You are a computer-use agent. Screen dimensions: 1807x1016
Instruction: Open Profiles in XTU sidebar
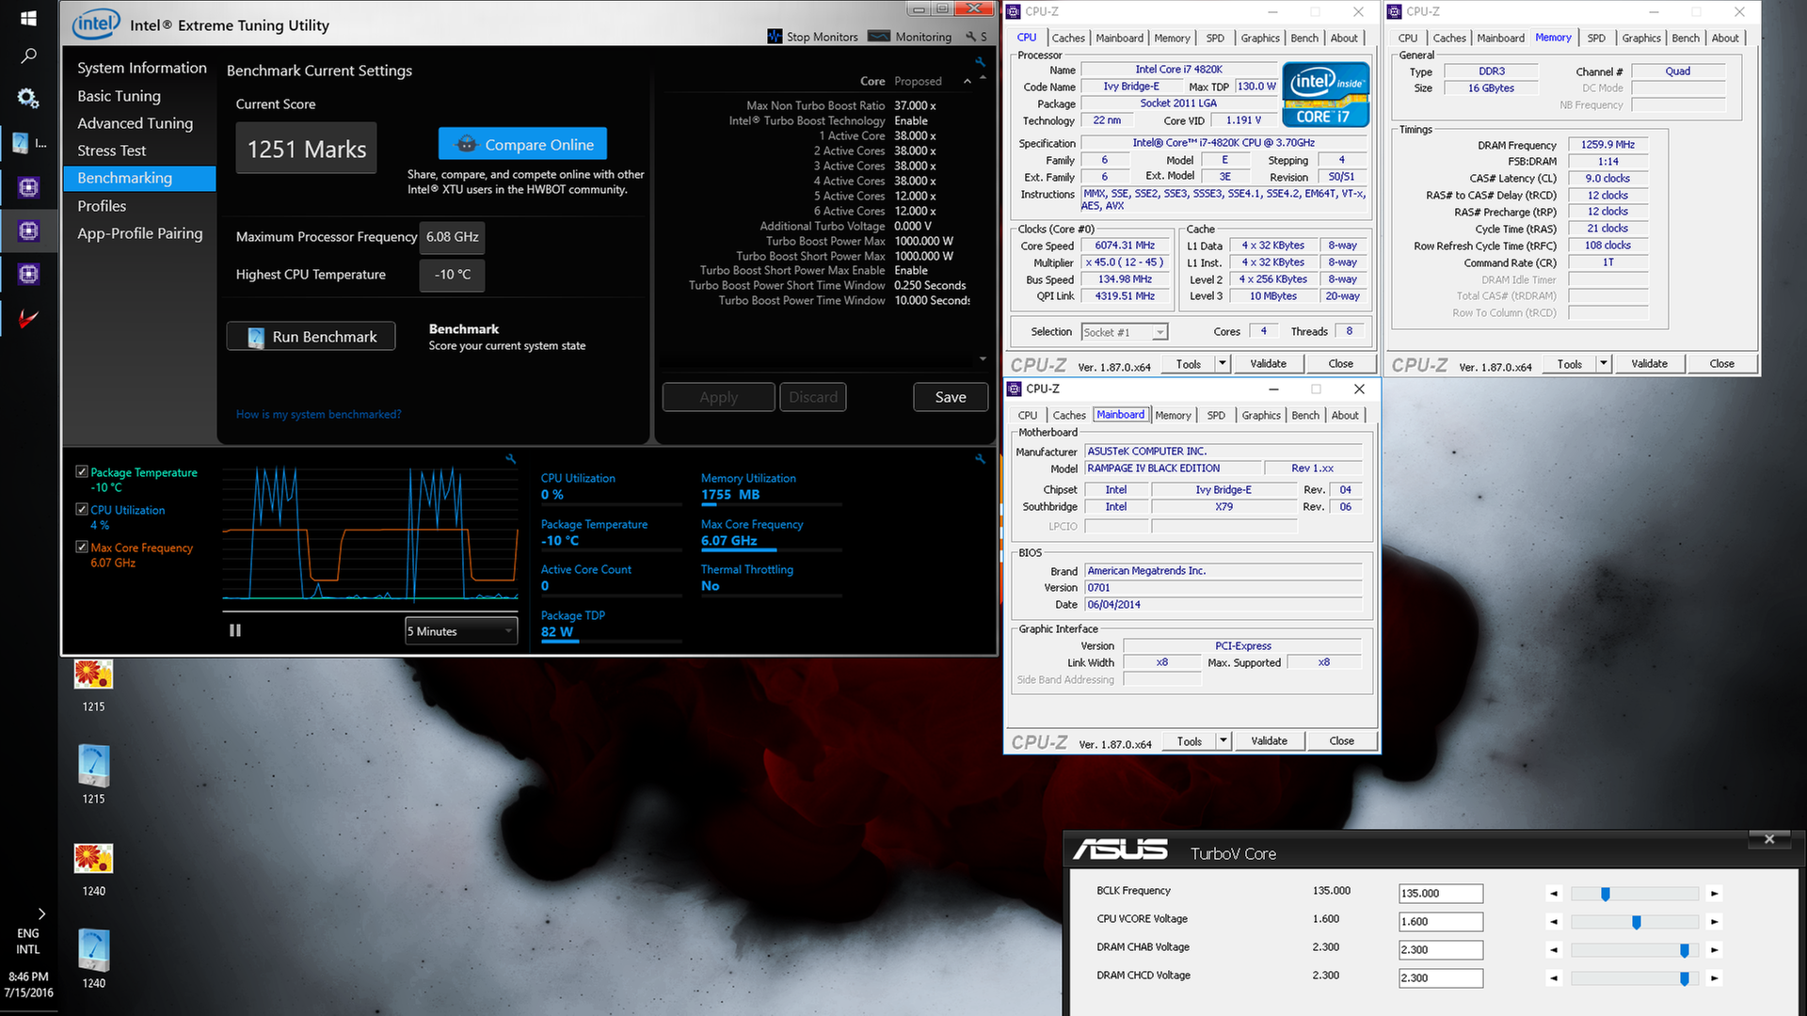tap(102, 206)
